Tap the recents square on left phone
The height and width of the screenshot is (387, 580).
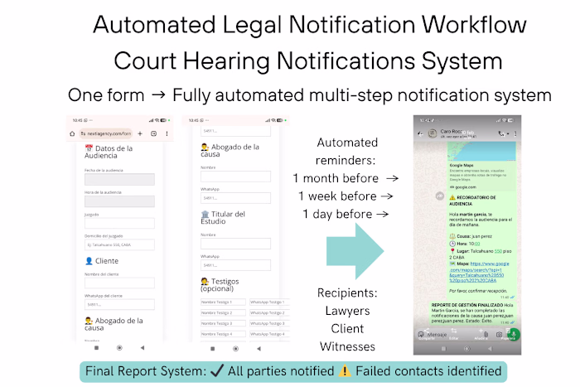coord(96,348)
